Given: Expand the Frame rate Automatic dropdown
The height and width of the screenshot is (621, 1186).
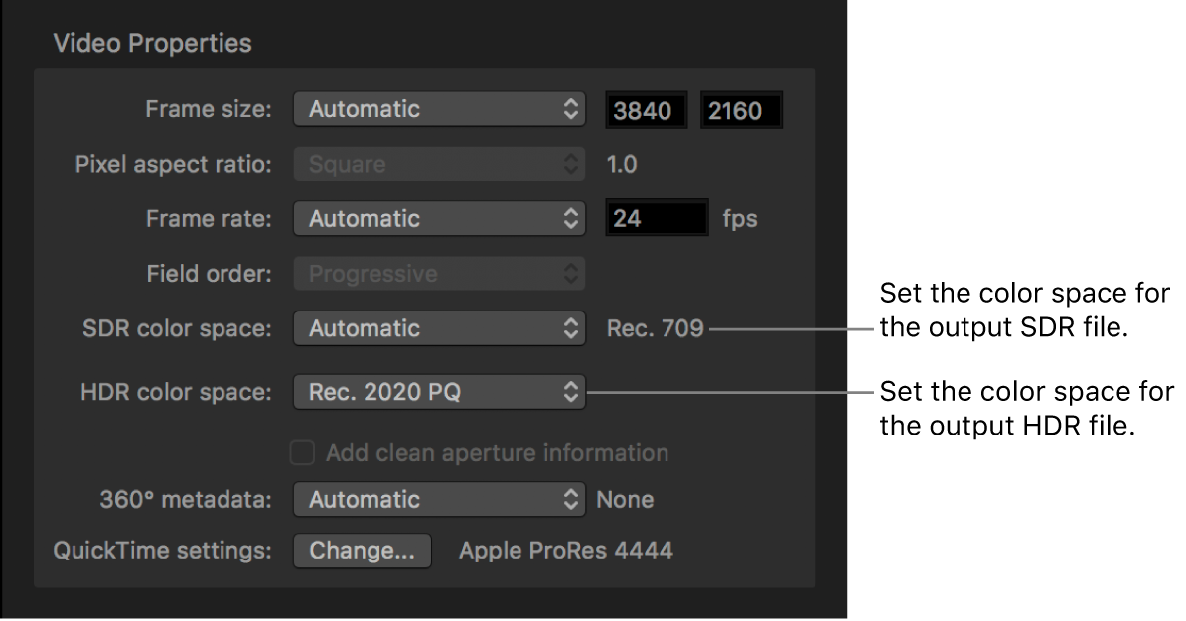Looking at the screenshot, I should pos(439,219).
